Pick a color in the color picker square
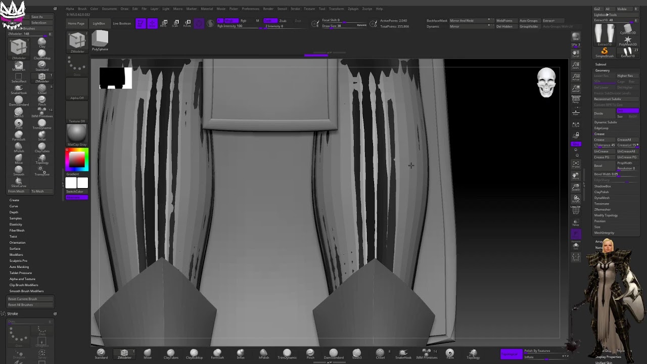The height and width of the screenshot is (364, 647). click(x=77, y=159)
